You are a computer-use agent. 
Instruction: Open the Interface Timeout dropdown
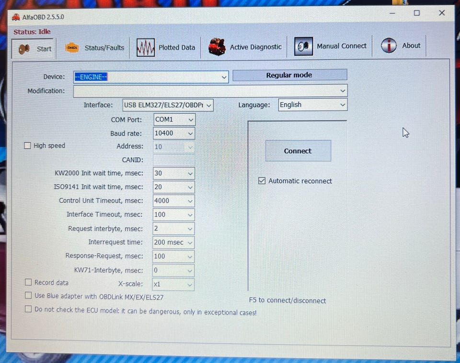tap(190, 215)
